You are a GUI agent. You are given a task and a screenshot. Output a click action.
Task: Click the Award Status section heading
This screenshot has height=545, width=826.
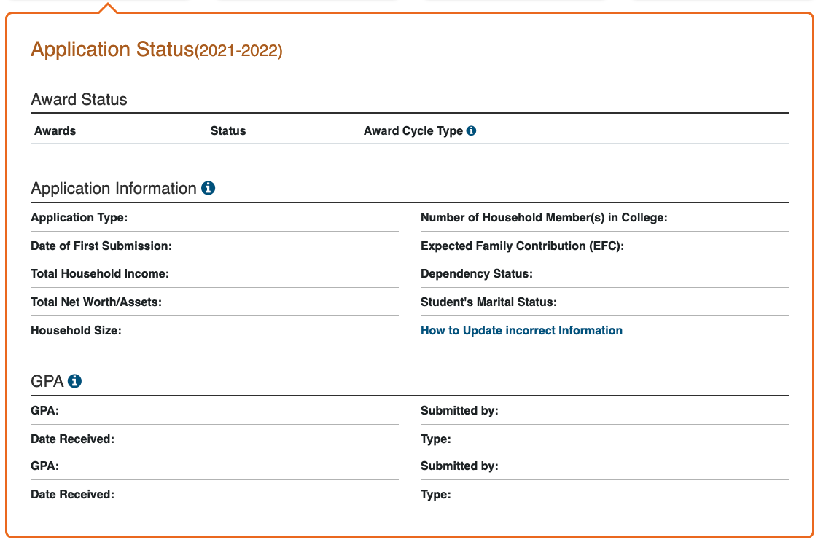click(x=79, y=100)
